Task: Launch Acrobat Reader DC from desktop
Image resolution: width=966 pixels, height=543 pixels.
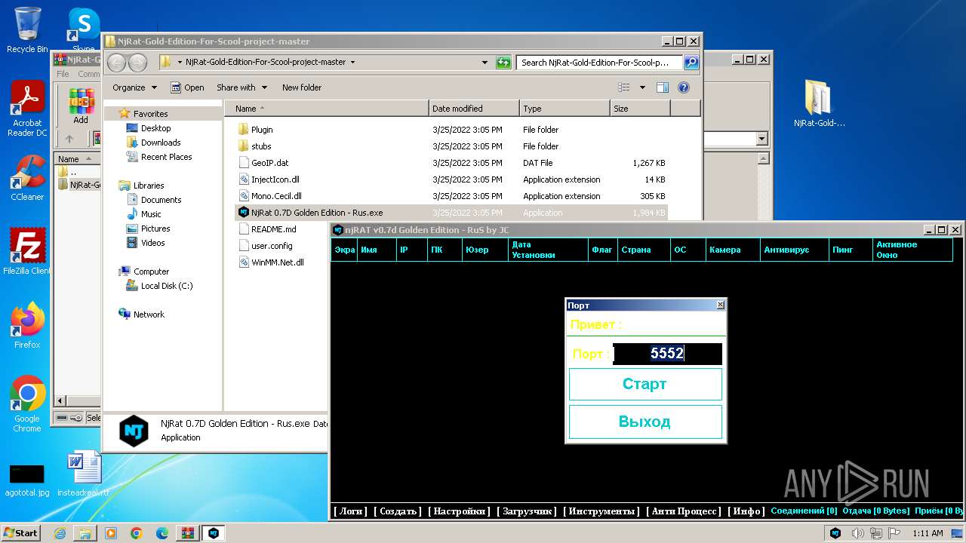Action: tap(27, 109)
